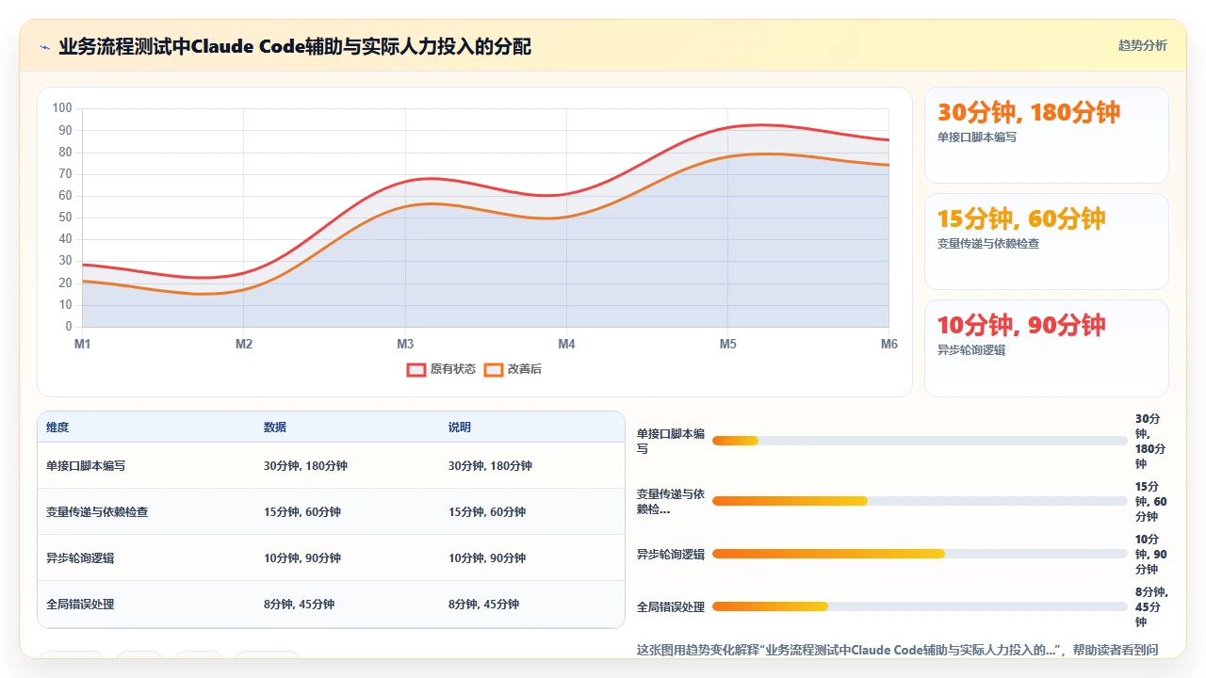Viewport: 1206px width, 678px height.
Task: Click the 变量传递与依赖检… label beside its progress bar
Action: coord(671,501)
